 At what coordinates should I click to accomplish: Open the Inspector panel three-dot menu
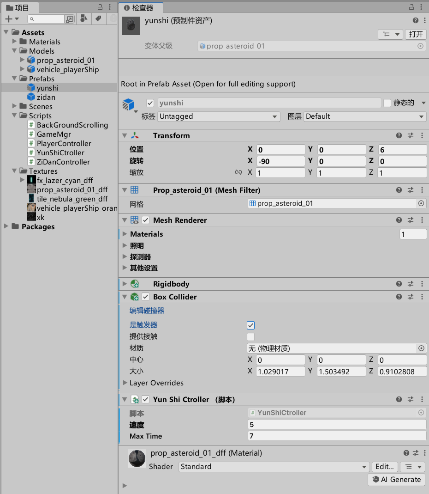click(x=421, y=7)
